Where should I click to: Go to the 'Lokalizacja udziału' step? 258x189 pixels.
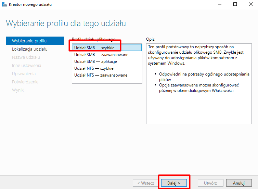[x=30, y=49]
